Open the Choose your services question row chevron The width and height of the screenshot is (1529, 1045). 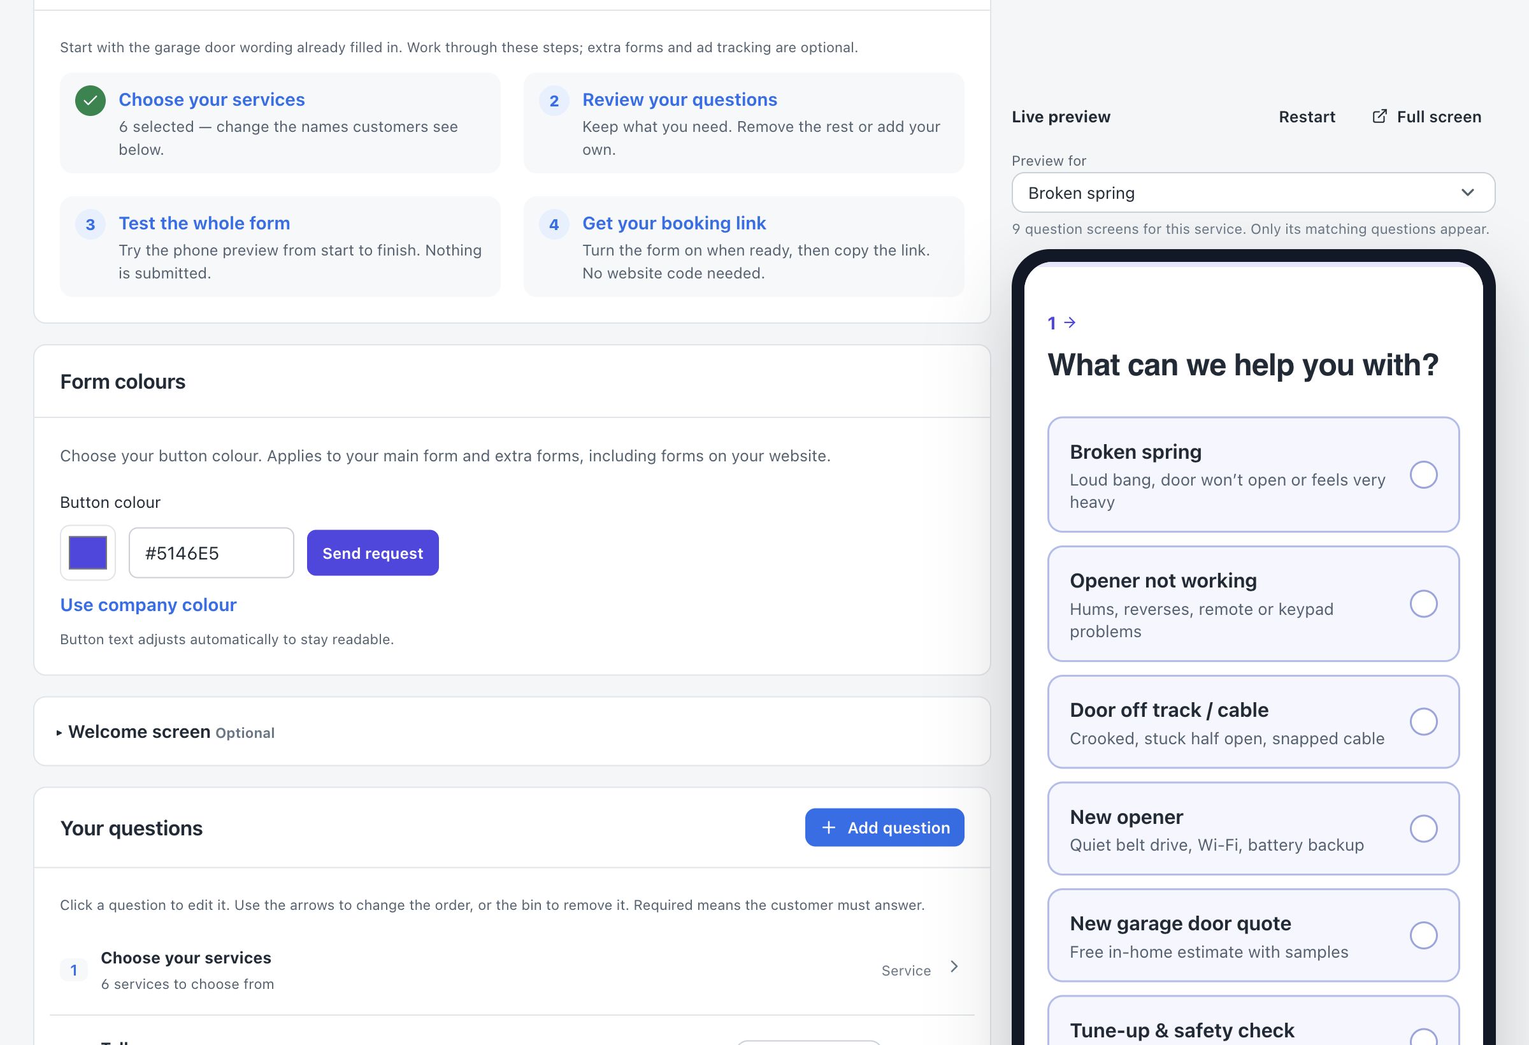(x=954, y=967)
